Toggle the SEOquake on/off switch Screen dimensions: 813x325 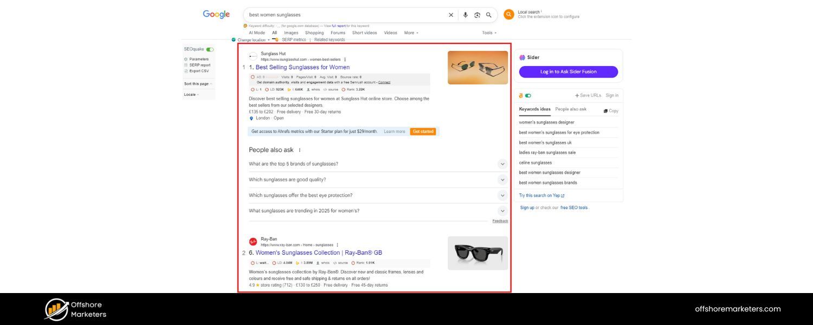point(210,49)
